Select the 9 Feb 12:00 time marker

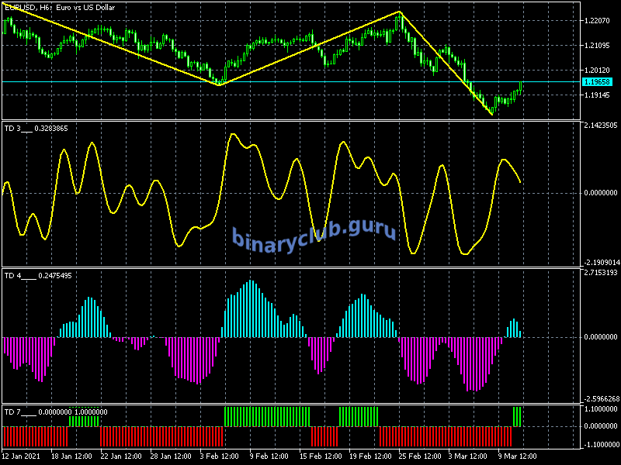click(x=271, y=456)
